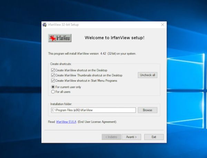Open folder picker with Browse button
Viewport: 207px width, 158px height.
147,110
